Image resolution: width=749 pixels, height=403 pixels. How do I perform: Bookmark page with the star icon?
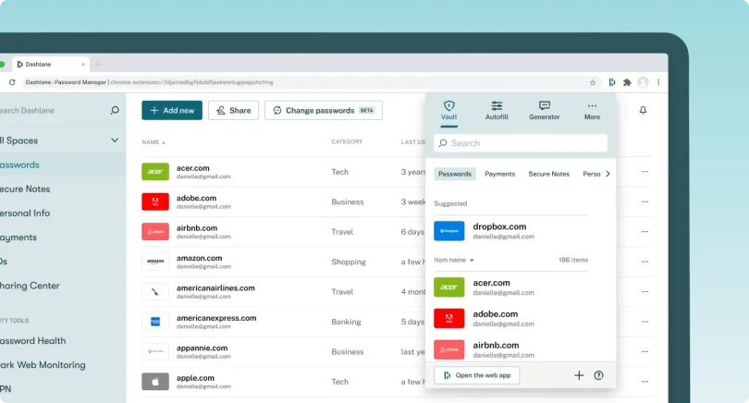[593, 82]
